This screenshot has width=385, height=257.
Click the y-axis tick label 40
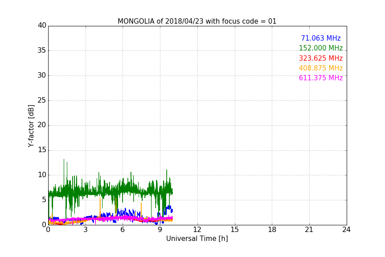[x=42, y=25]
